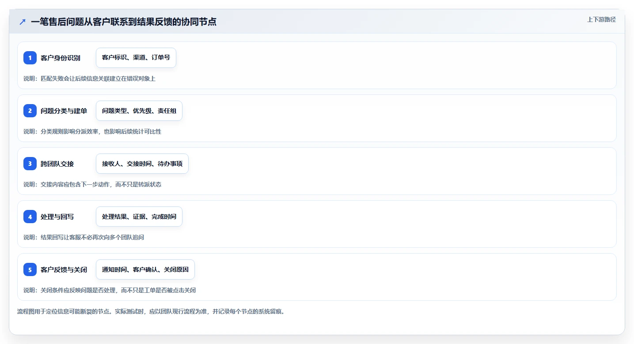The width and height of the screenshot is (634, 344).
Task: Click the note about 交接内容应包含下一步动作
Action: pos(92,184)
